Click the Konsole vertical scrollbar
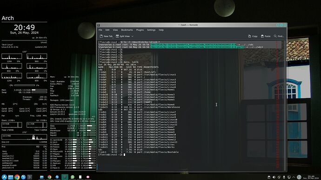321x180 pixels. click(x=285, y=105)
